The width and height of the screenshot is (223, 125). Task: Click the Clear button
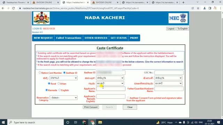pyautogui.click(x=130, y=107)
